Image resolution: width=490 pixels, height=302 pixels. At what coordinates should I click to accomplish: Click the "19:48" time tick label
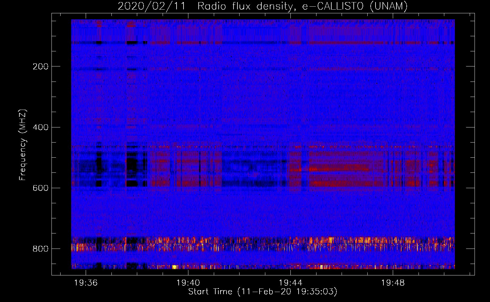pos(393,283)
